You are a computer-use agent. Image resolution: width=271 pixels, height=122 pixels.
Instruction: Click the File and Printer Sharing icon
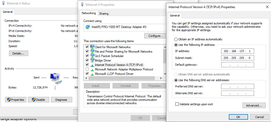(x=92, y=51)
